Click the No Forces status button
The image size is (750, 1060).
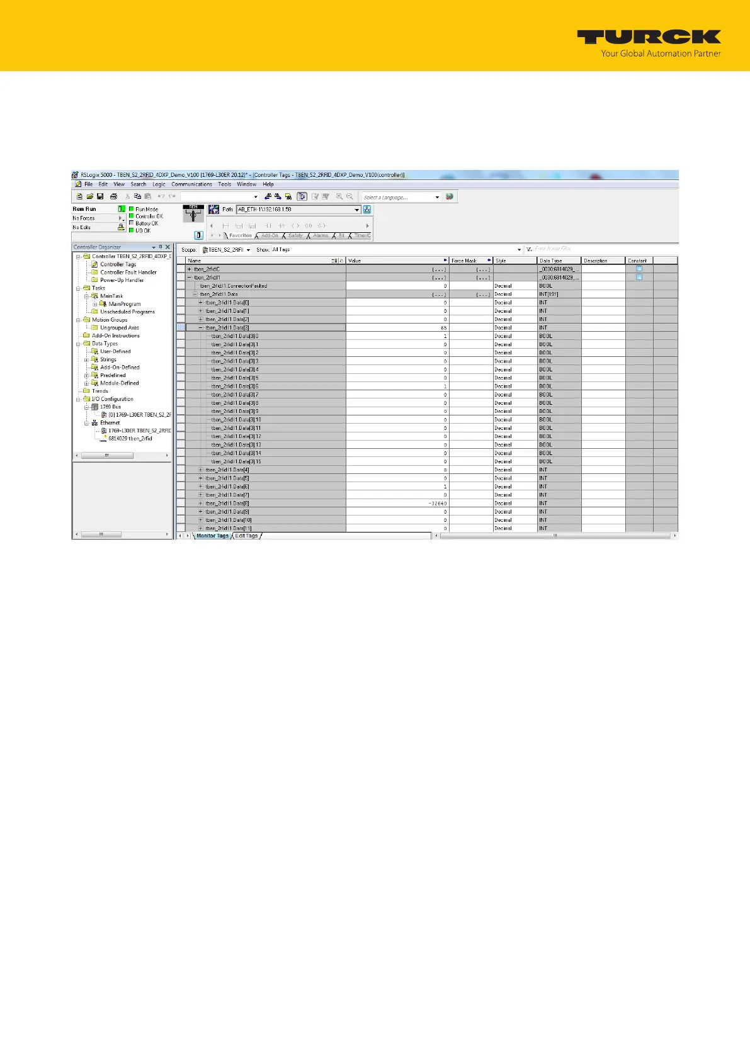[x=98, y=218]
